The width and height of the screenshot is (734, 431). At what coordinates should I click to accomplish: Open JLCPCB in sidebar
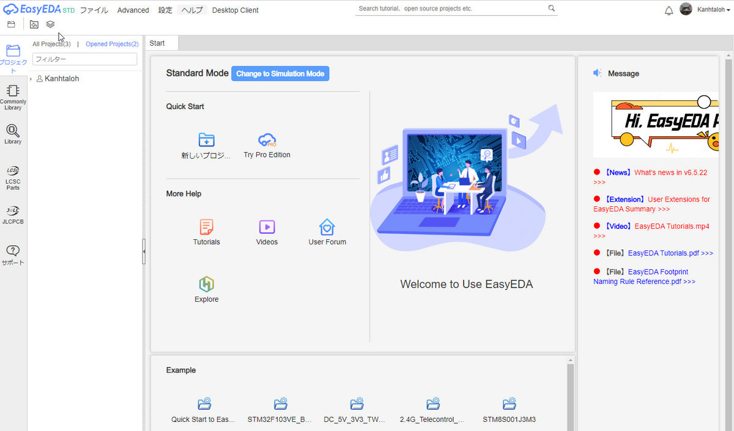(x=13, y=215)
